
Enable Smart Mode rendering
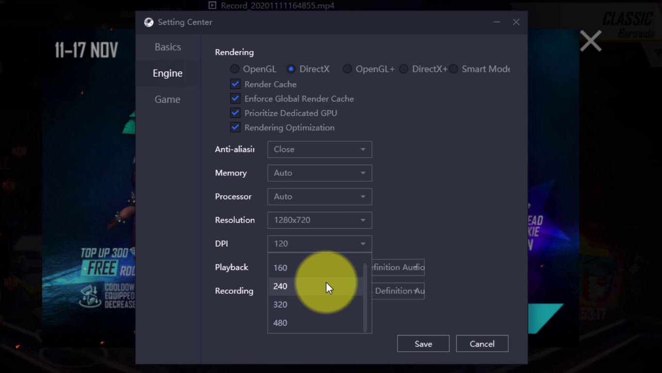pos(453,69)
